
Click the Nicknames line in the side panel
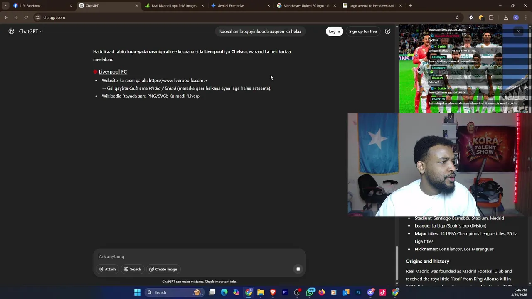point(454,249)
